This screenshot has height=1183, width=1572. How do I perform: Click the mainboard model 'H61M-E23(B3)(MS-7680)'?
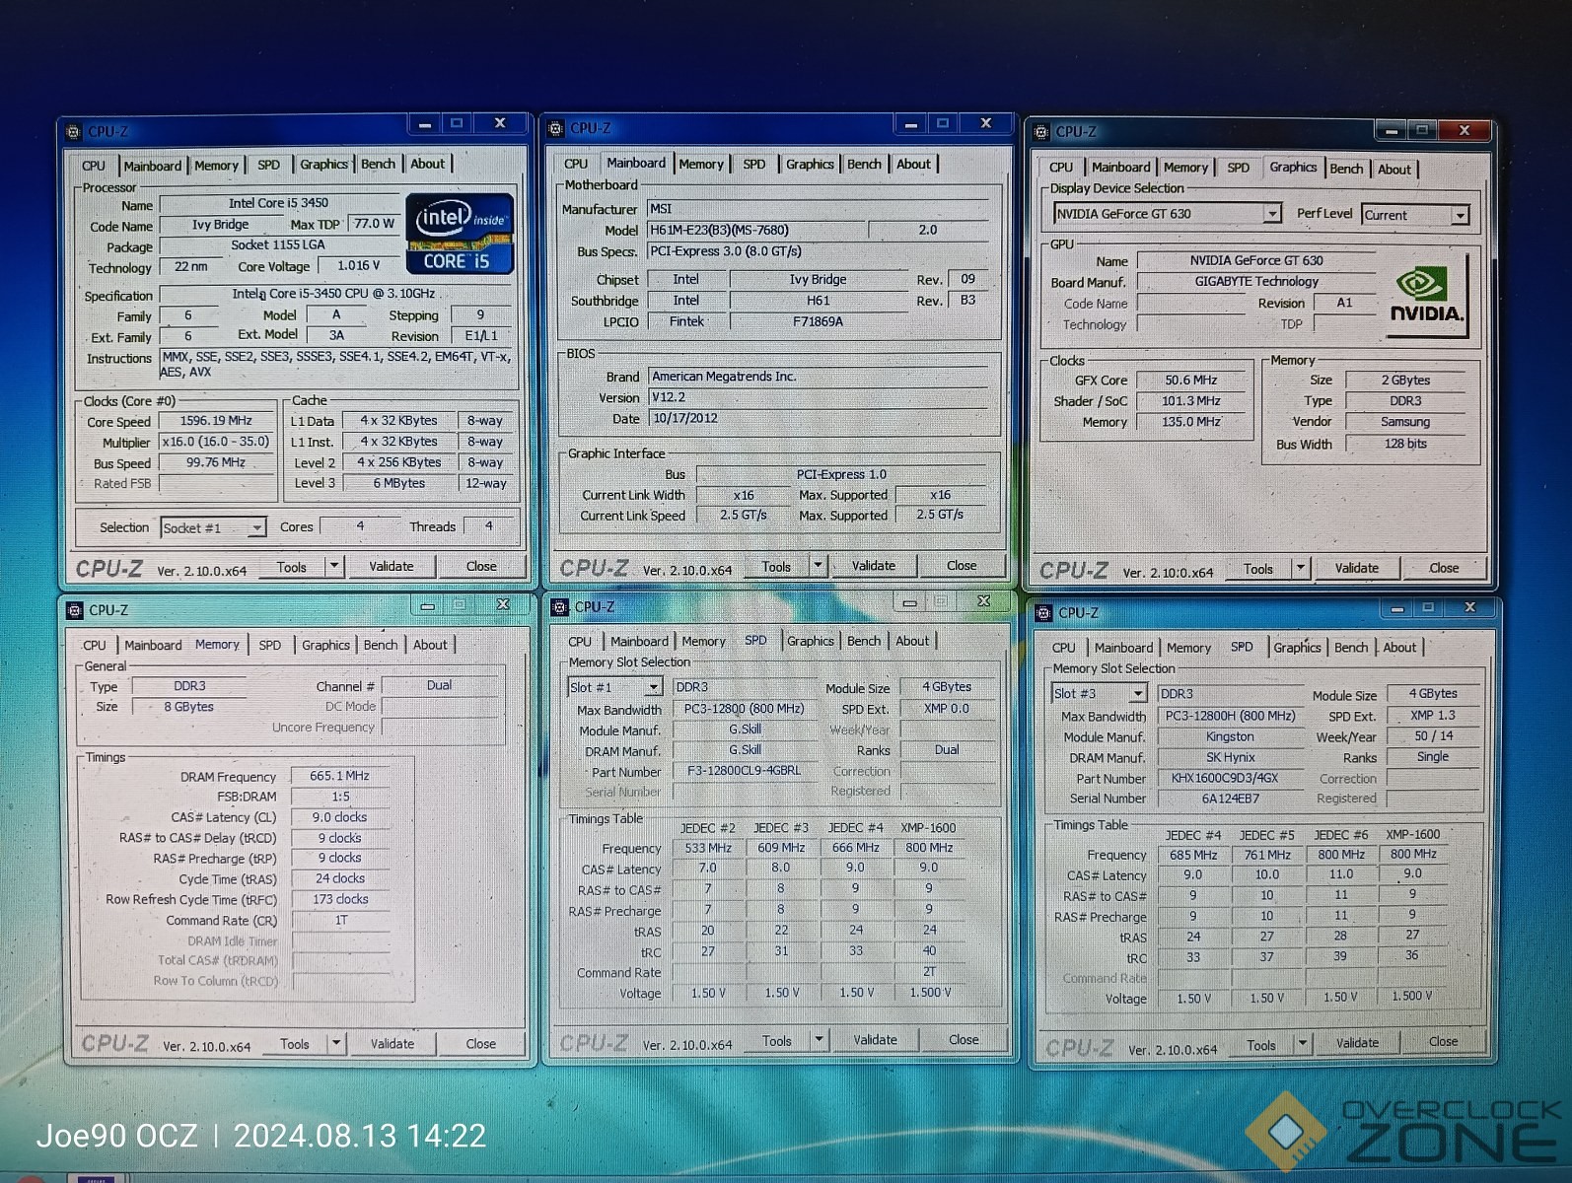(756, 230)
